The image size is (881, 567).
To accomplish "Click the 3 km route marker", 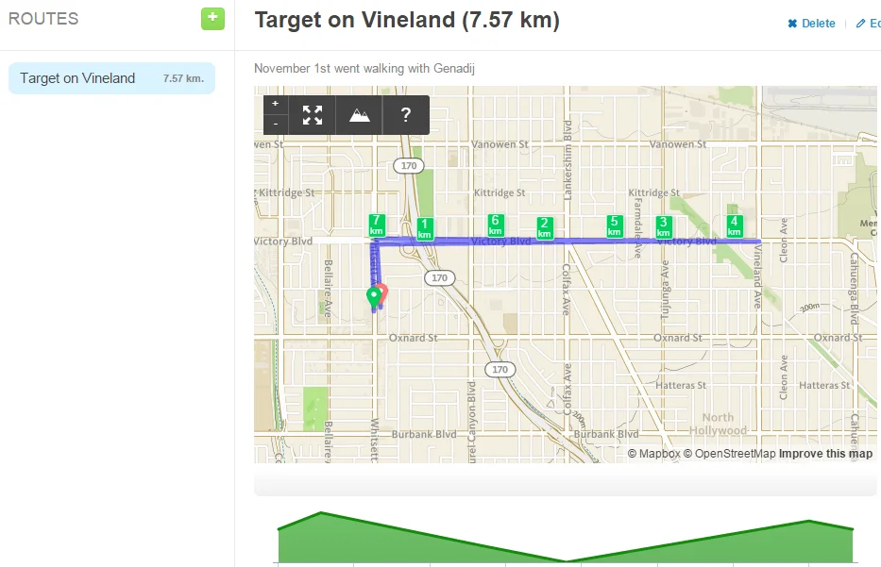I will click(x=663, y=227).
